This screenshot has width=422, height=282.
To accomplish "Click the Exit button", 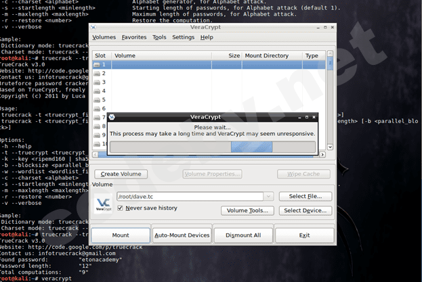I will pyautogui.click(x=304, y=235).
